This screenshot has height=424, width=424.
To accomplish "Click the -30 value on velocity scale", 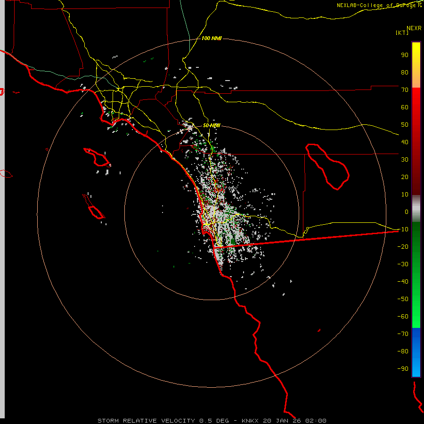I will coord(403,264).
